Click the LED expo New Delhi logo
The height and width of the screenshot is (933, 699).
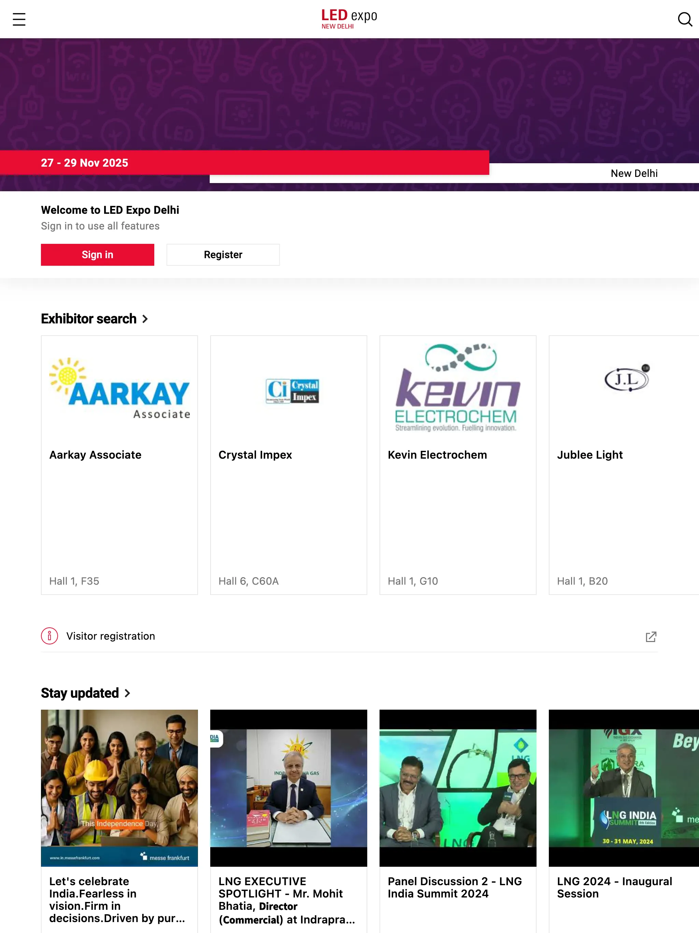(349, 19)
